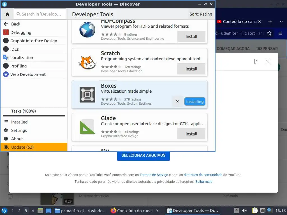287x215 pixels.
Task: Open the clipboard tray icon
Action: click(x=255, y=211)
